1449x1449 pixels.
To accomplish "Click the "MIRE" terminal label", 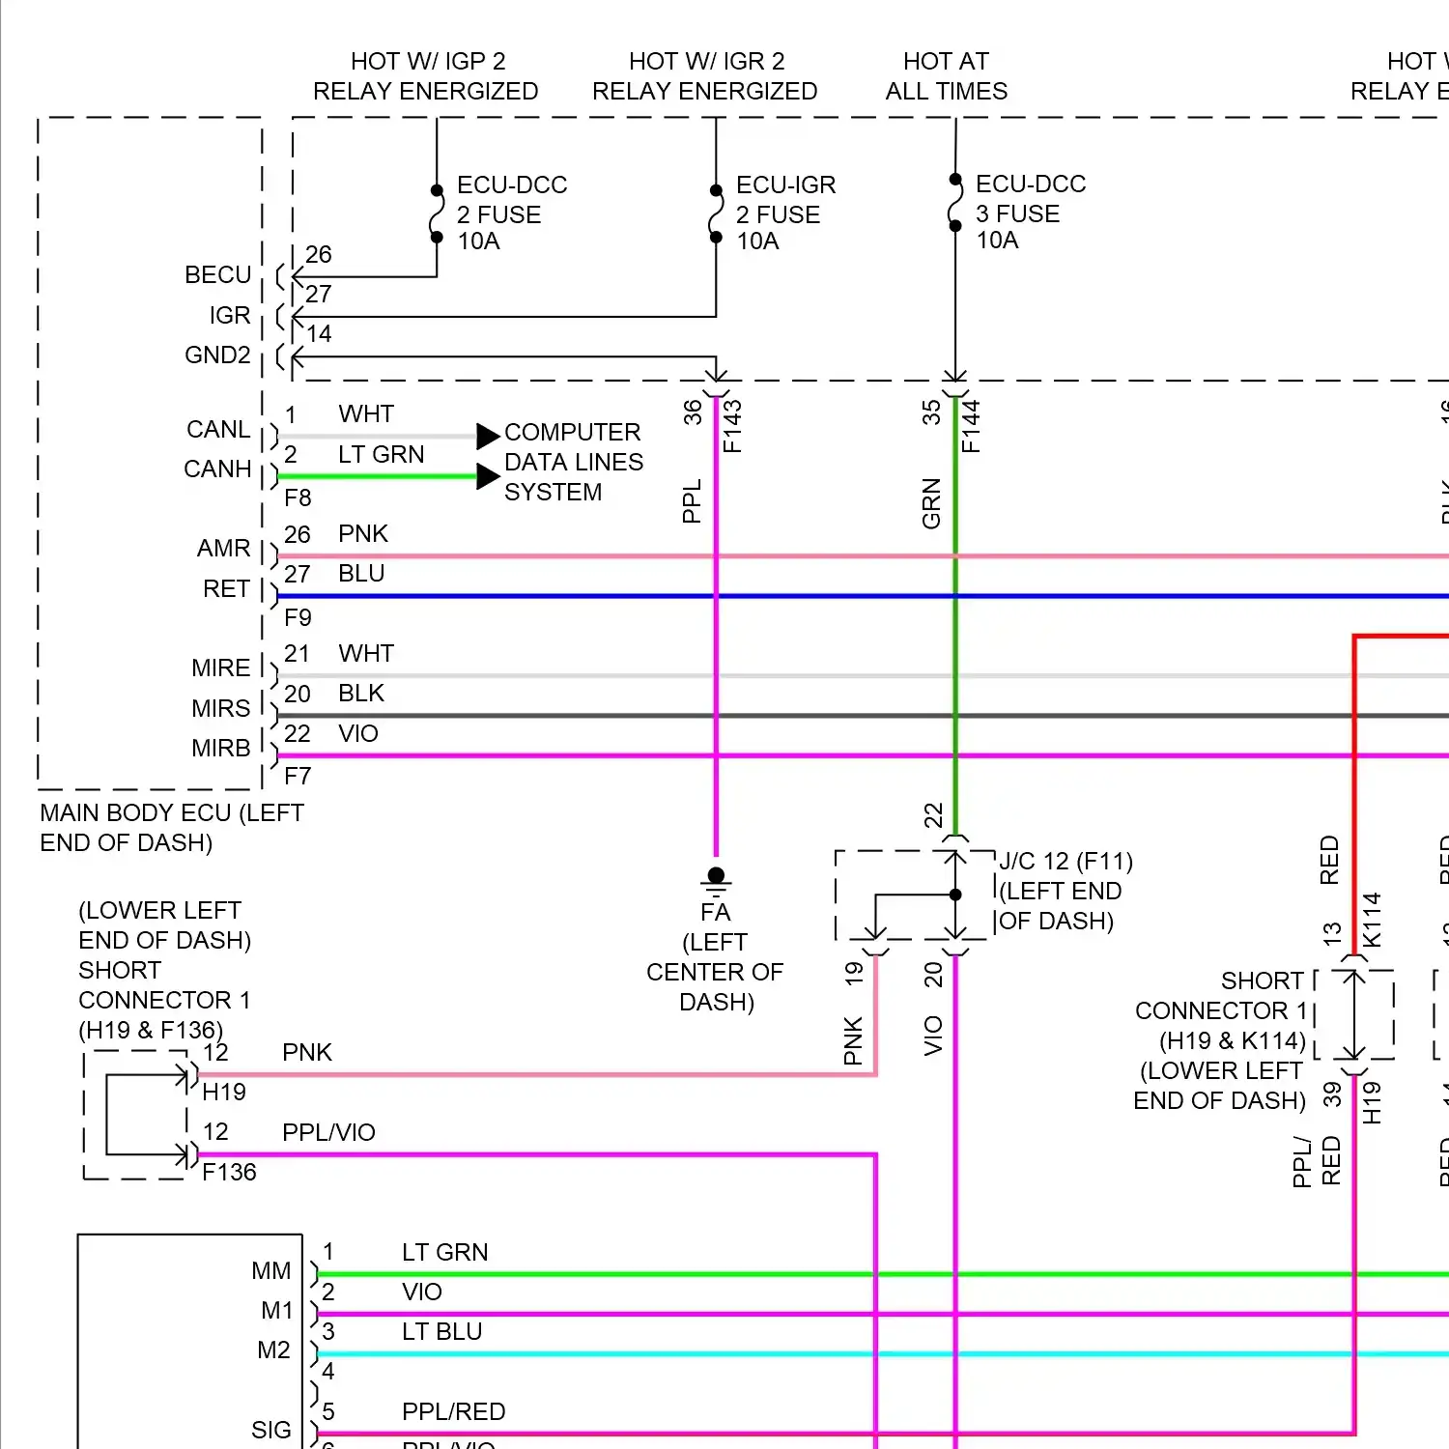I will click(221, 668).
